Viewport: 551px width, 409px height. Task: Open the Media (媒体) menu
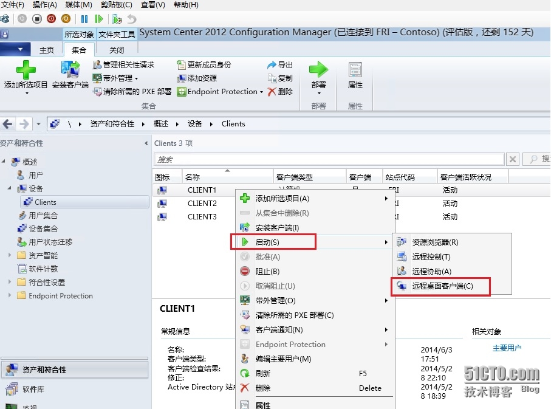pos(79,5)
